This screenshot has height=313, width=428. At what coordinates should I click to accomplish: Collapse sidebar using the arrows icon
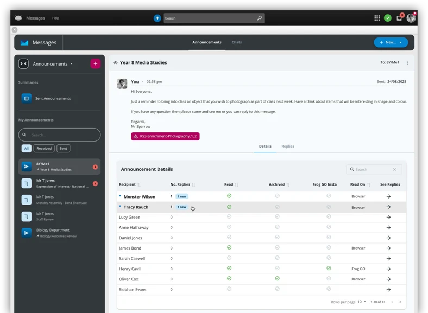(23, 63)
